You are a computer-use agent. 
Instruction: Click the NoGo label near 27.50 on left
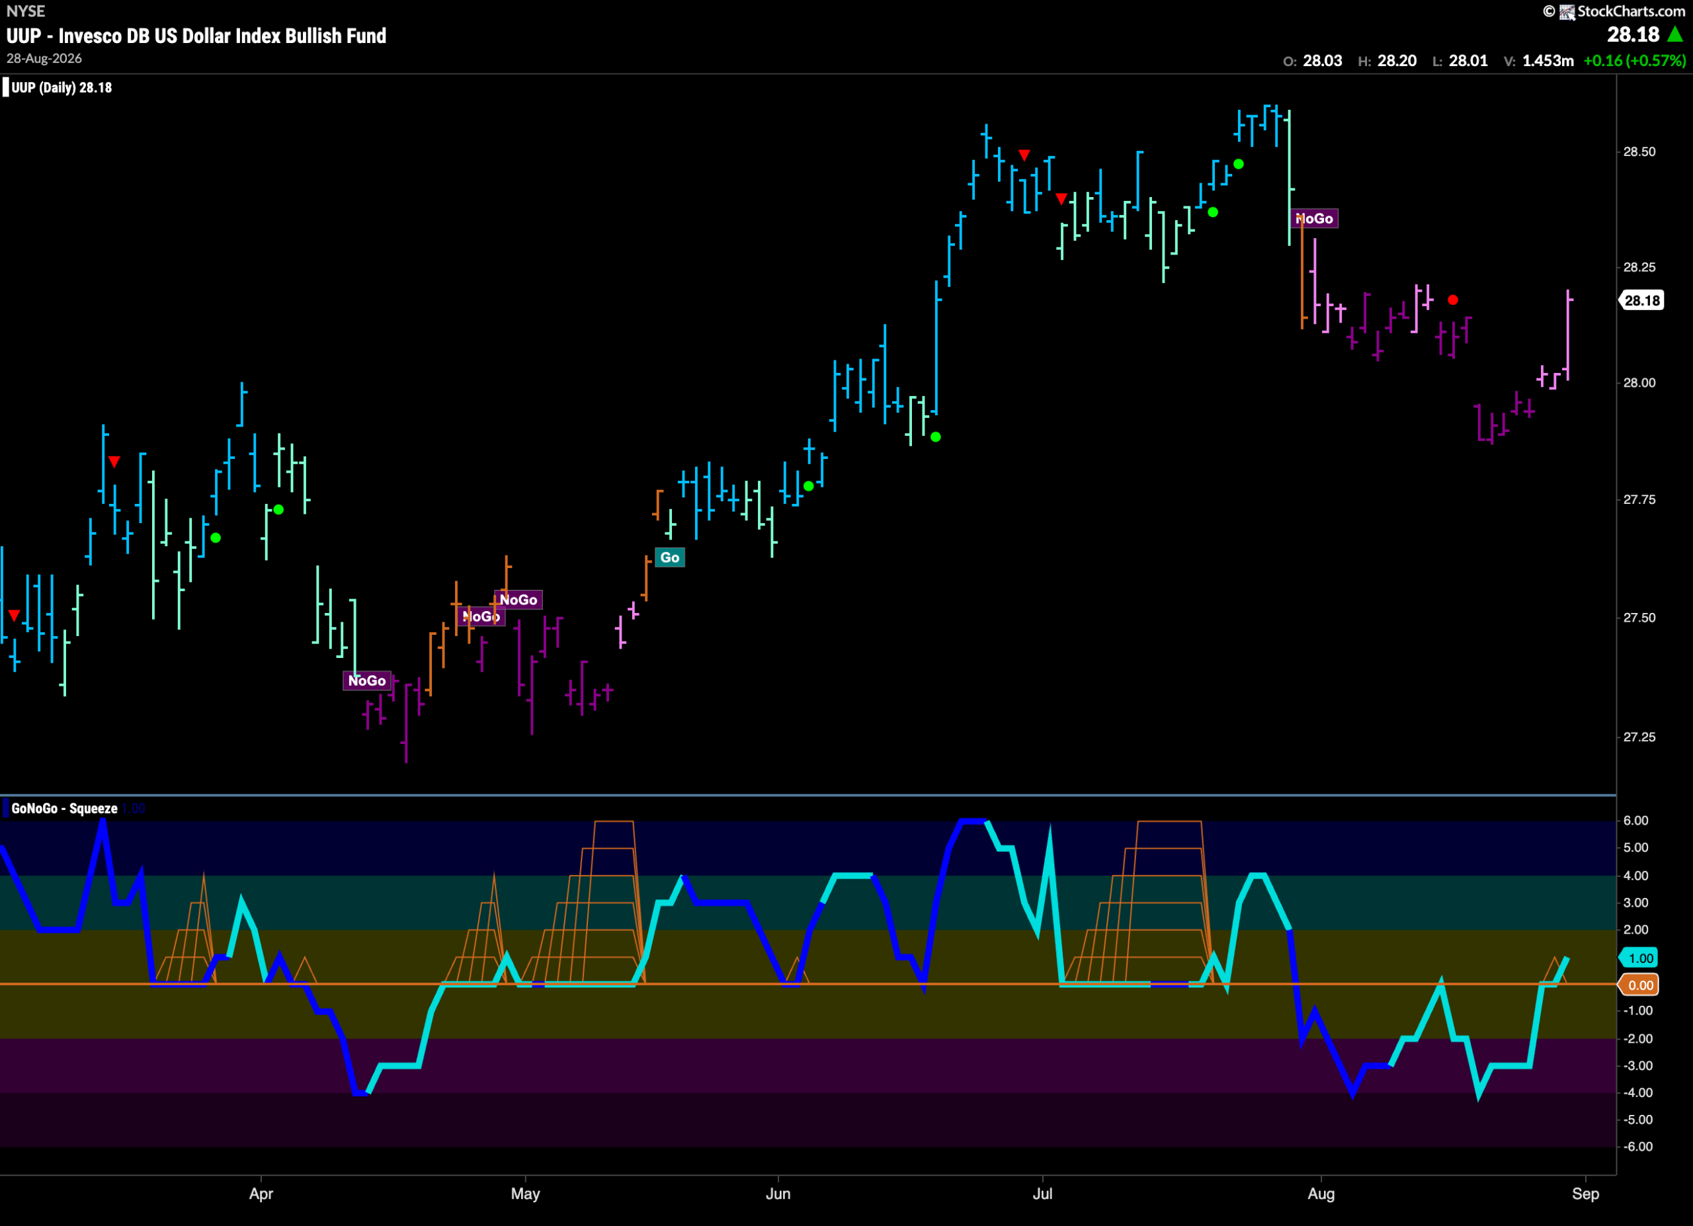[x=481, y=616]
